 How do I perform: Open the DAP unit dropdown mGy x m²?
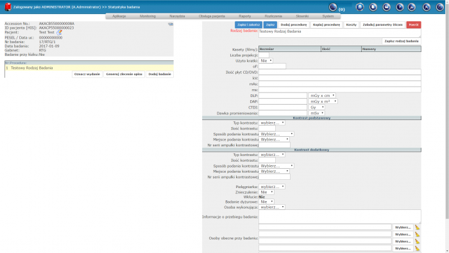point(323,101)
